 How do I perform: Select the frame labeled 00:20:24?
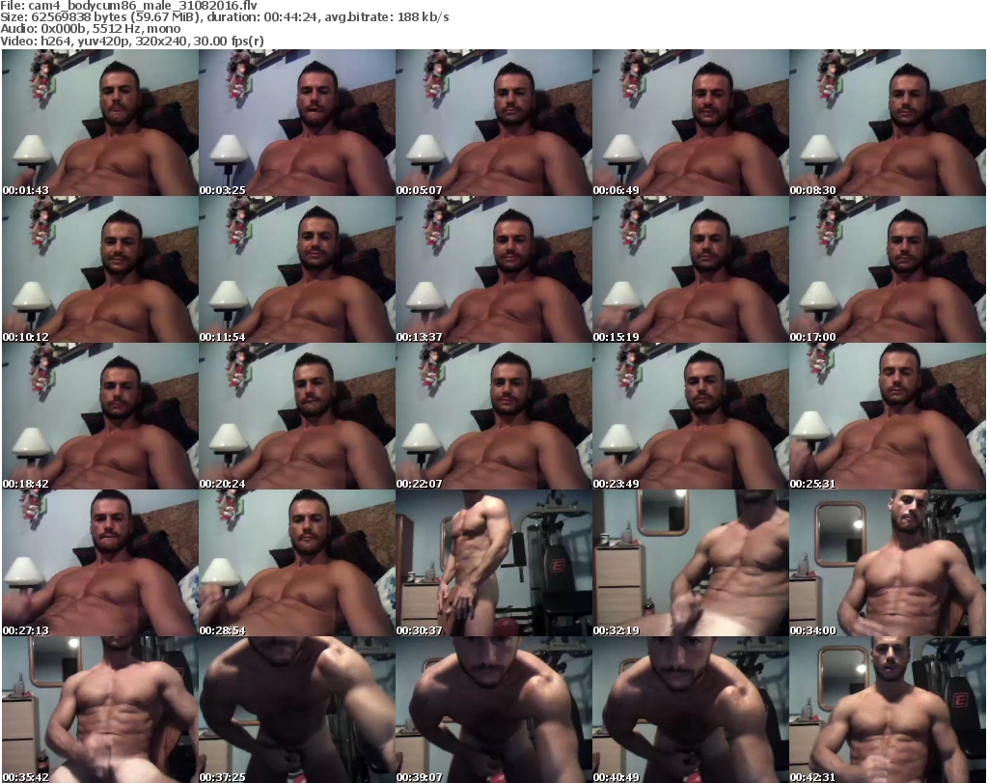tap(297, 416)
